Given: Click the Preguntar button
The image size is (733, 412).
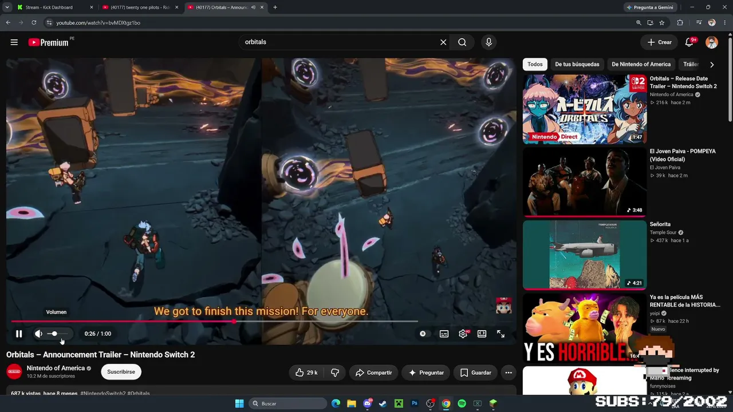Looking at the screenshot, I should pyautogui.click(x=425, y=373).
